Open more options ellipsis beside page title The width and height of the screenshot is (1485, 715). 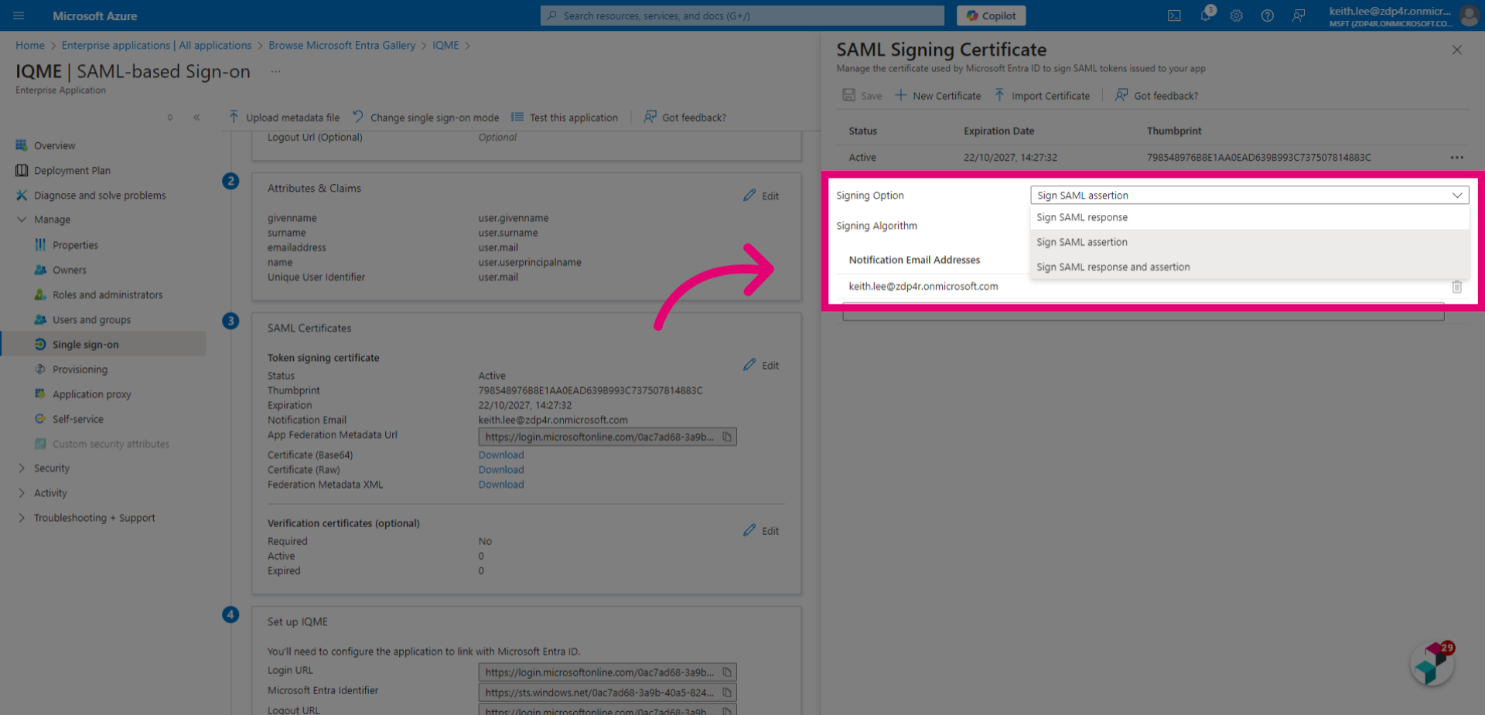click(275, 71)
